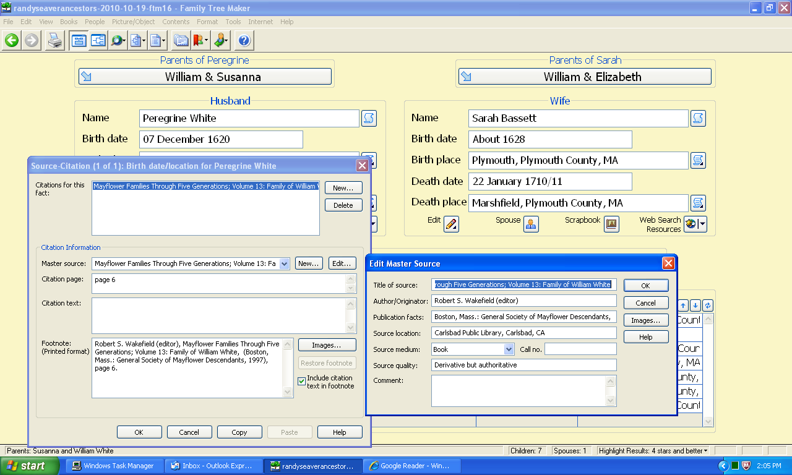Viewport: 792px width, 475px height.
Task: Click the source icon for Marshfield death place
Action: 698,203
